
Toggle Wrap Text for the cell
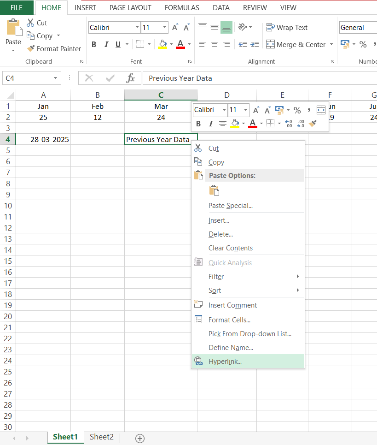tap(287, 28)
